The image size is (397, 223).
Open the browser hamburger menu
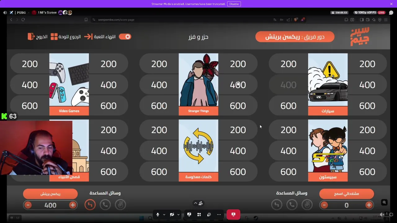click(x=386, y=20)
